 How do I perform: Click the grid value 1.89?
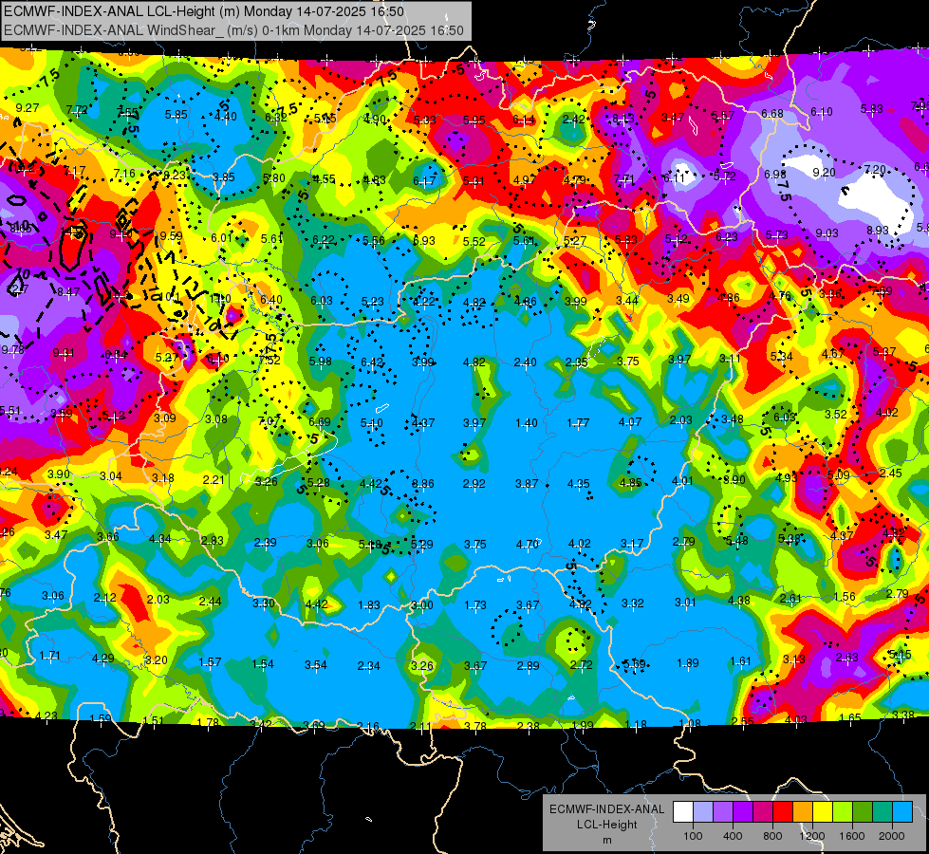tap(687, 662)
